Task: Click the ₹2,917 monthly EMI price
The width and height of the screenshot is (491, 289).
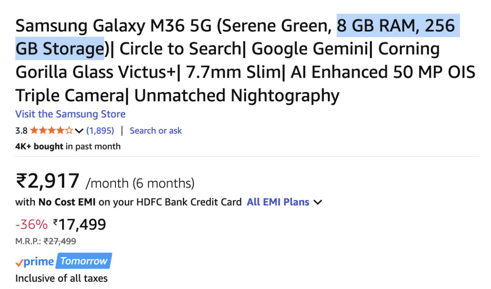Action: 47,181
